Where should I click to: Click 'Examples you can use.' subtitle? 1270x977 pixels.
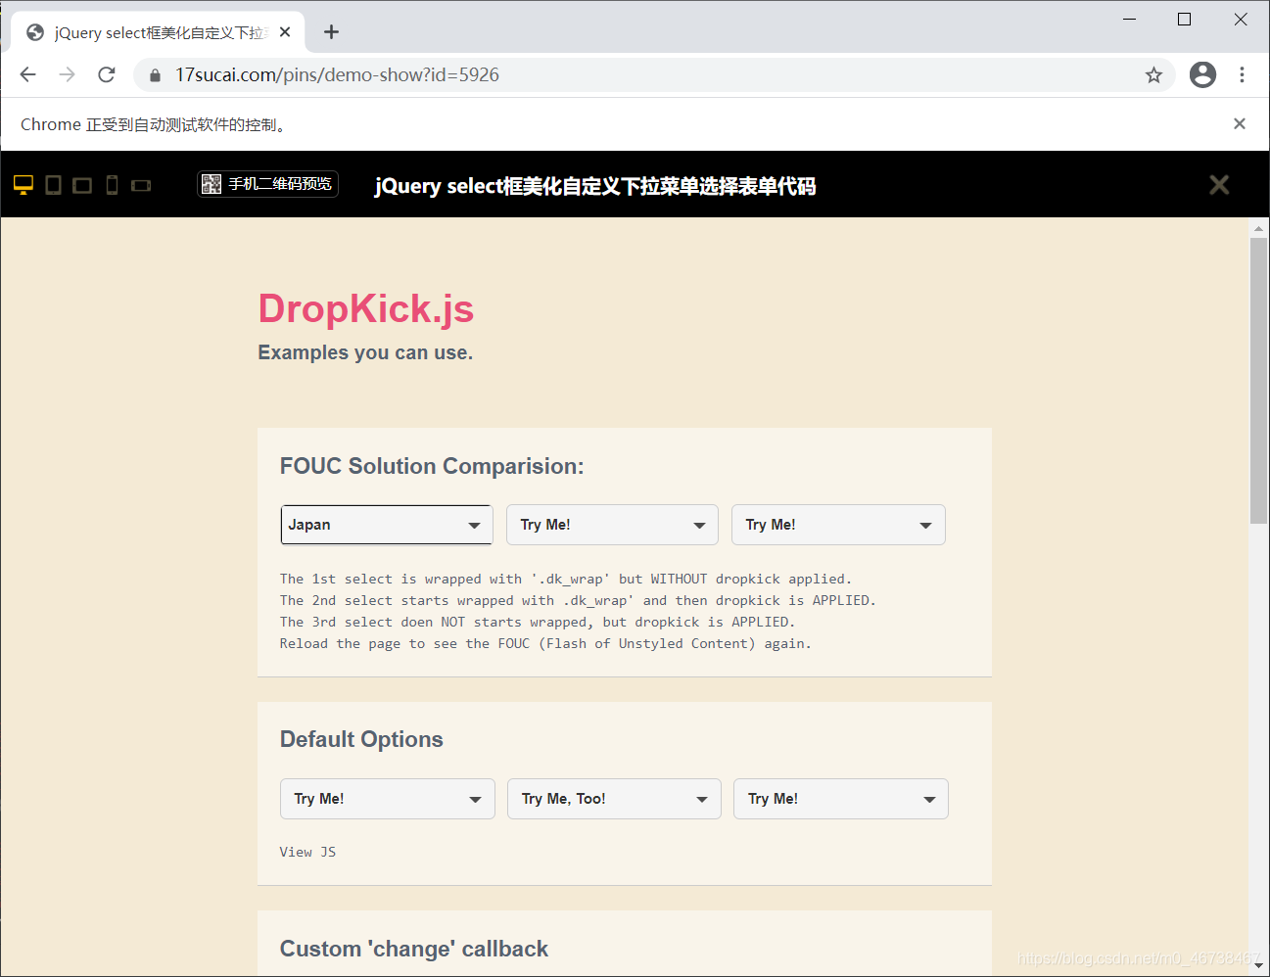pos(365,352)
